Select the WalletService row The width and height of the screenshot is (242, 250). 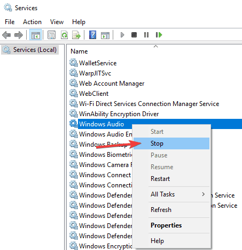pyautogui.click(x=98, y=63)
